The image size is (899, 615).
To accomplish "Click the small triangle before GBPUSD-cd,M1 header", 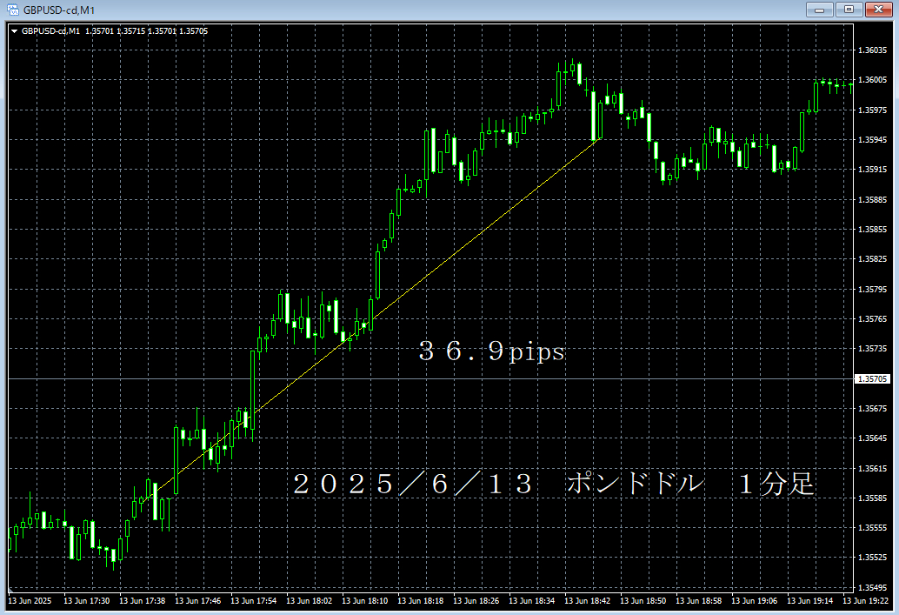I will [14, 31].
